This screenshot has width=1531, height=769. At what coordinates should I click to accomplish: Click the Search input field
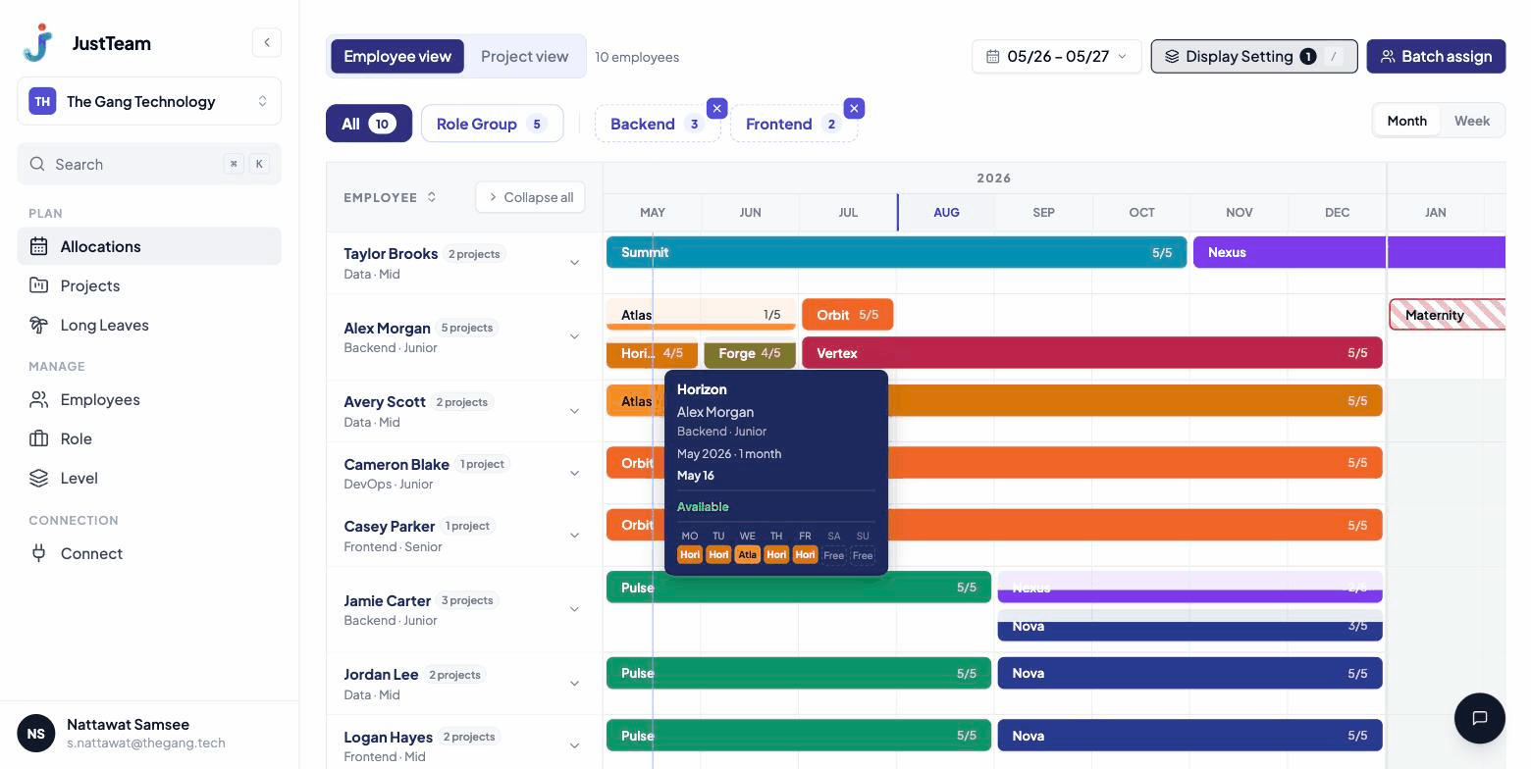149,164
